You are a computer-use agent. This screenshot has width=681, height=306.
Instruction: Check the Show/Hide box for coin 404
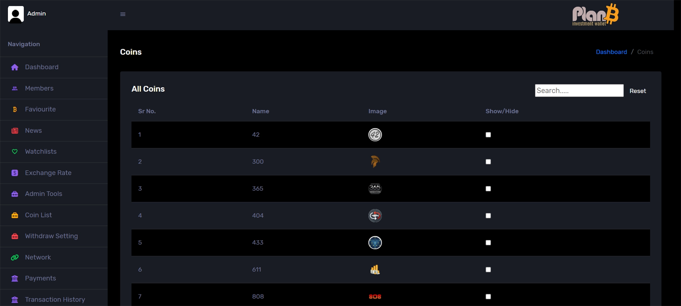click(x=488, y=215)
